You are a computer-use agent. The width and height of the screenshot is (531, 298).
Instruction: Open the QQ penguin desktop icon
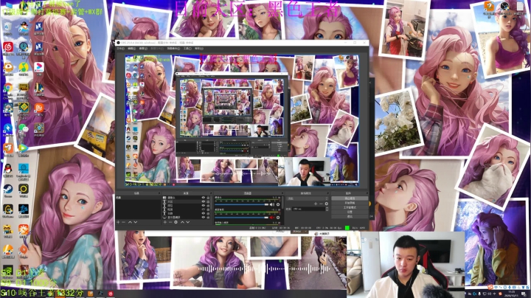click(x=7, y=170)
